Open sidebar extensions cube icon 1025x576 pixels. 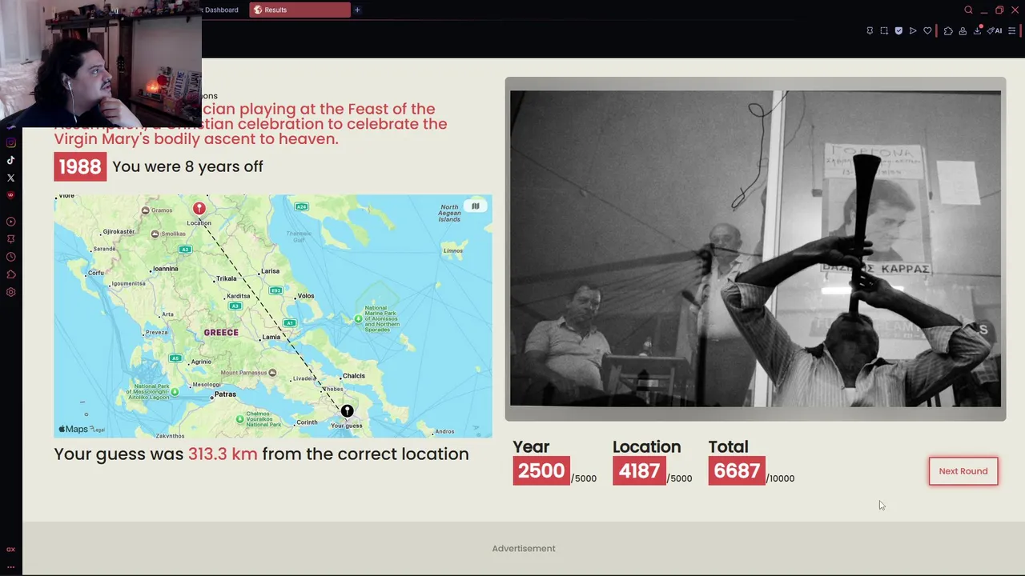pyautogui.click(x=10, y=274)
